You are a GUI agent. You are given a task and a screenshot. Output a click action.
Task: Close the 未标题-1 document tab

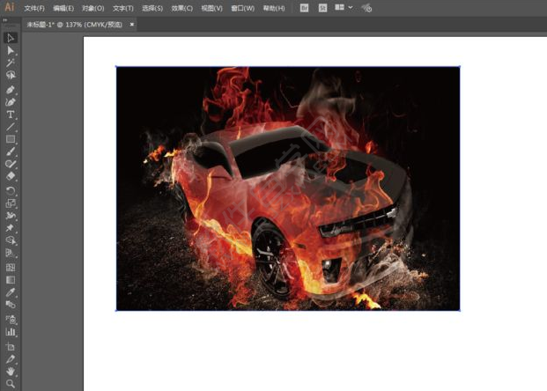tap(132, 25)
